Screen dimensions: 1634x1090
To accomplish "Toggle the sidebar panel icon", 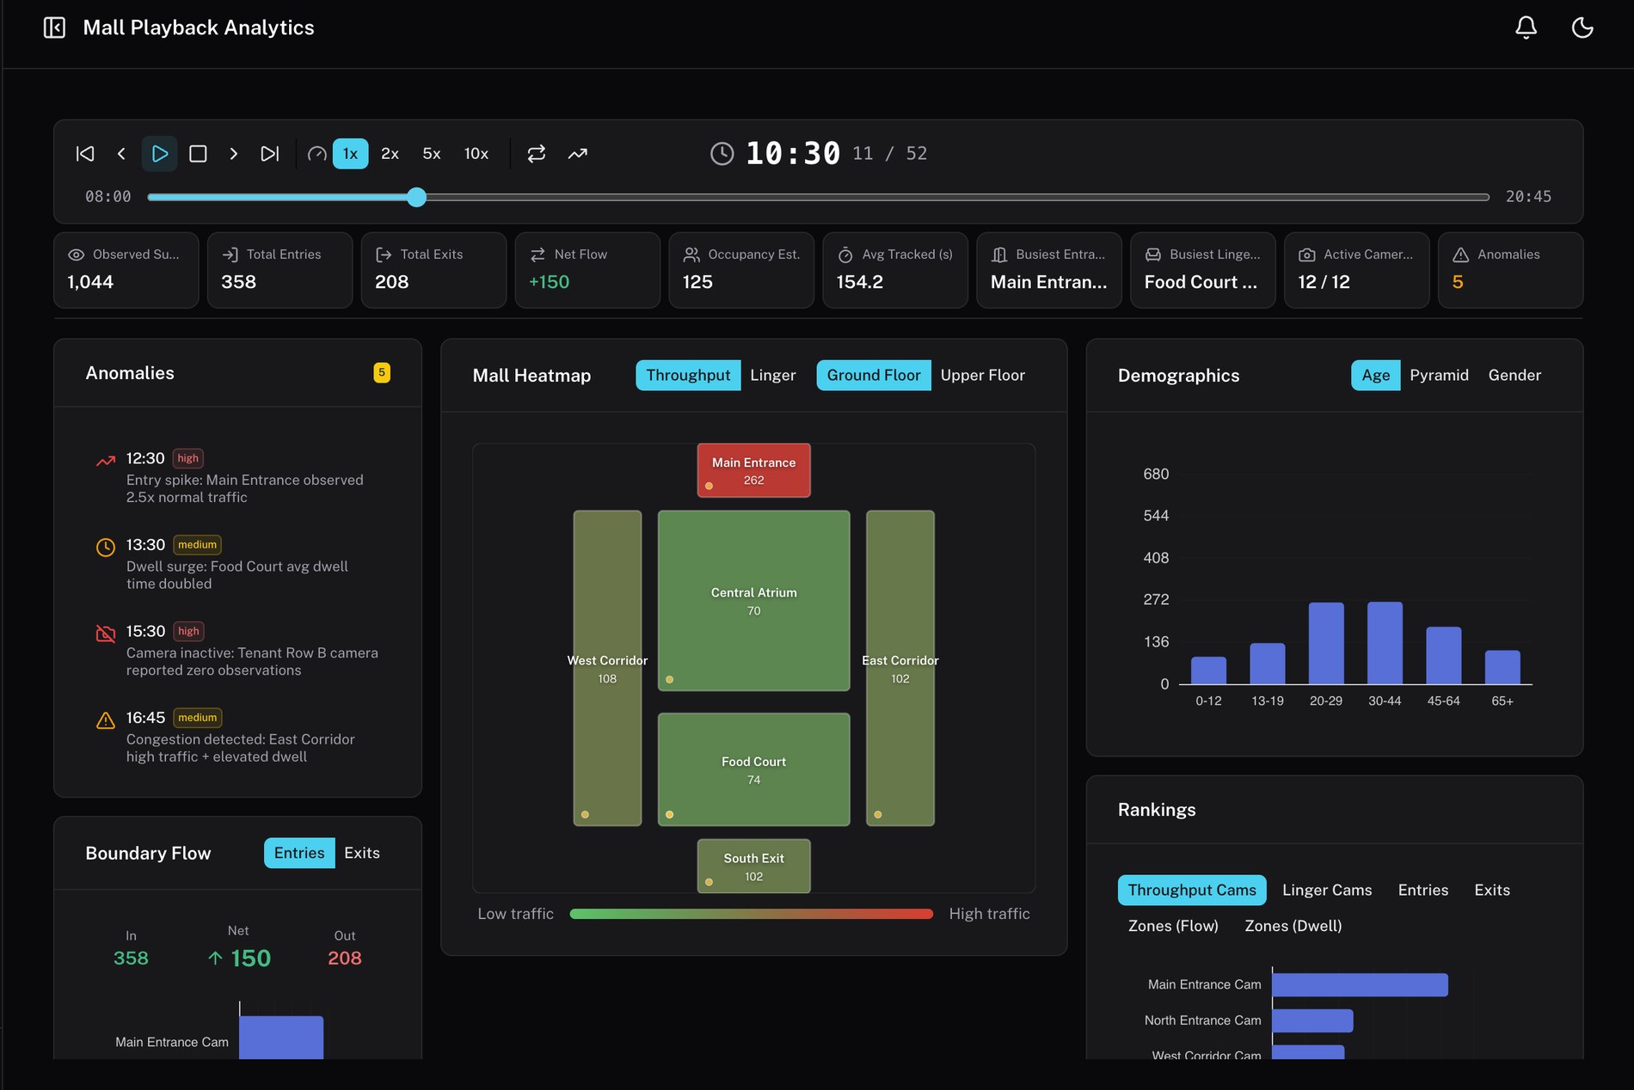I will tap(54, 28).
